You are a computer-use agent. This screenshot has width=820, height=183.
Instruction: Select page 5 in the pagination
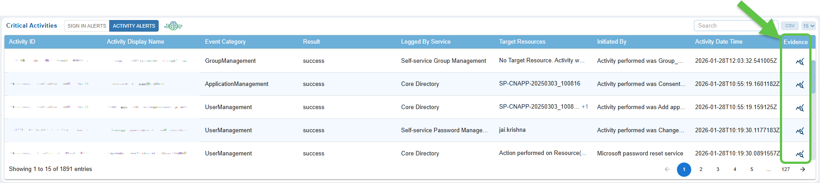(x=752, y=169)
